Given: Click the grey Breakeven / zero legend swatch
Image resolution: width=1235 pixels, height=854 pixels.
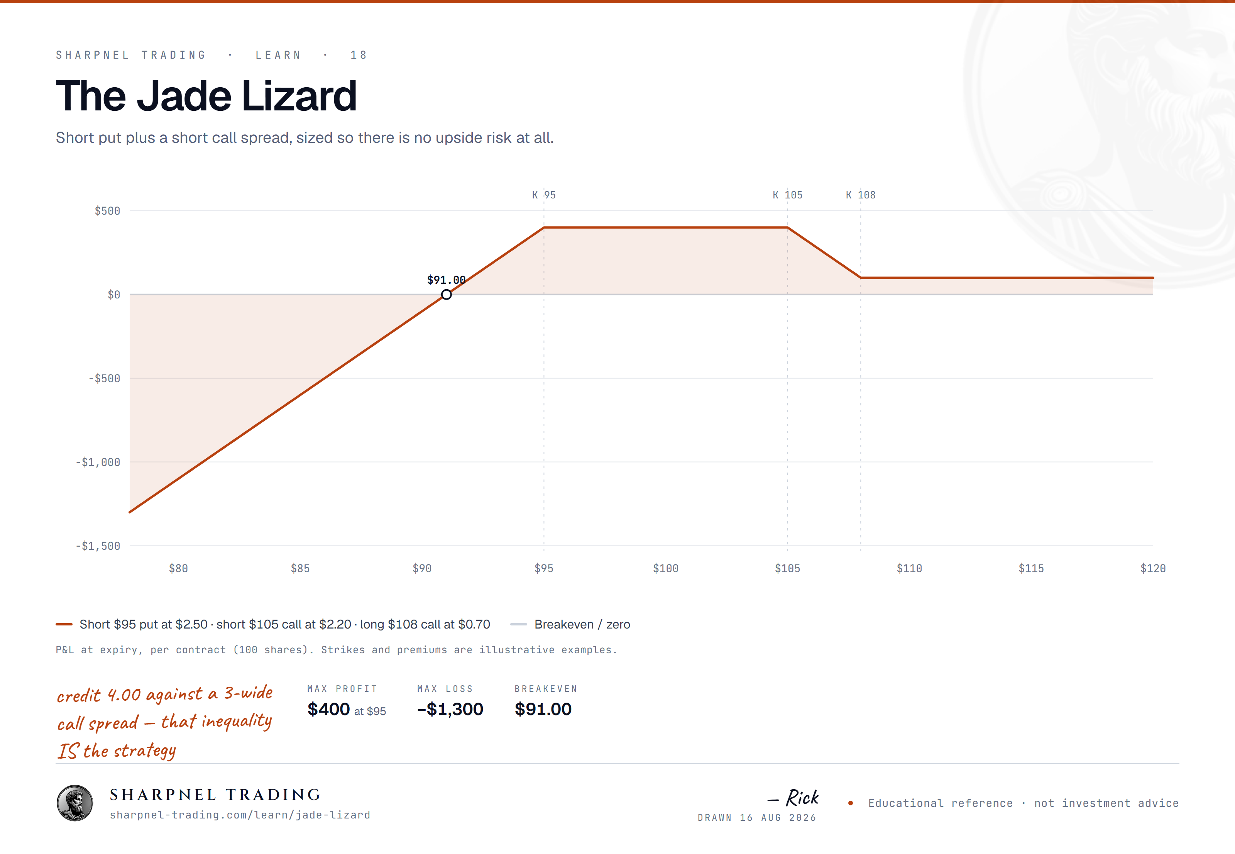Looking at the screenshot, I should 518,624.
